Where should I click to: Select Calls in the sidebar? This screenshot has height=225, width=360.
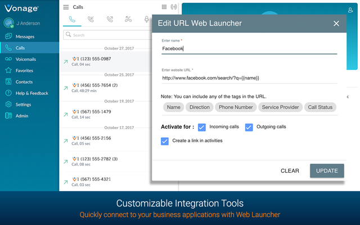point(29,48)
